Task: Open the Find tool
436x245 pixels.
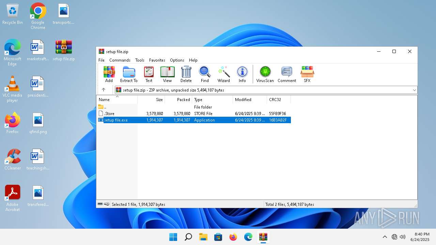Action: pos(205,74)
